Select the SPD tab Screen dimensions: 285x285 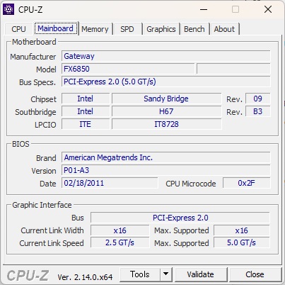(127, 29)
